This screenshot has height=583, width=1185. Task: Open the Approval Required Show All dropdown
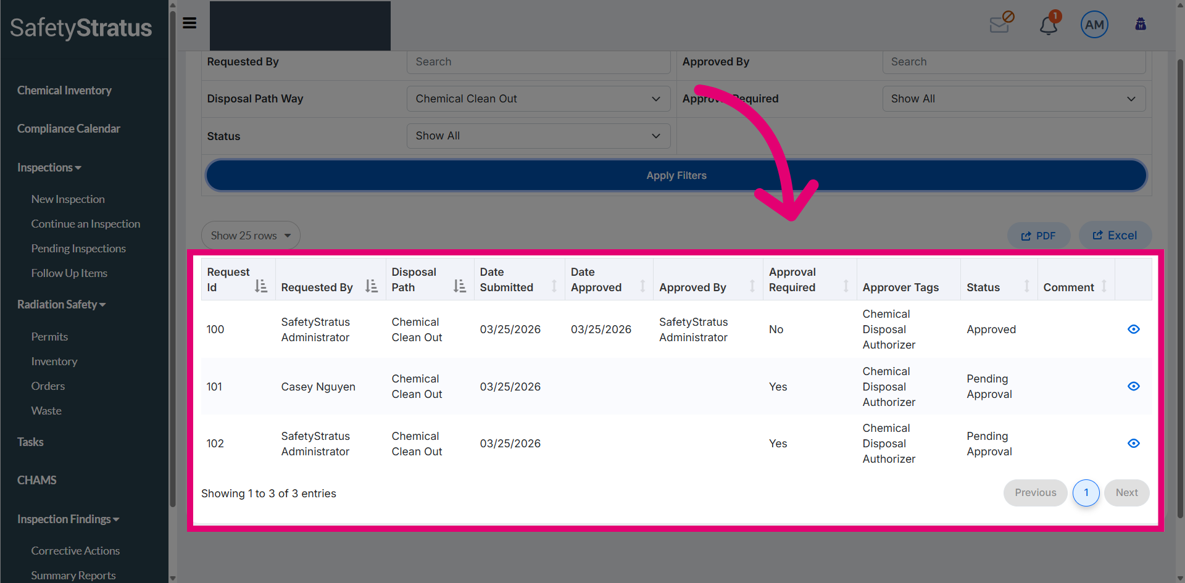(x=1014, y=99)
